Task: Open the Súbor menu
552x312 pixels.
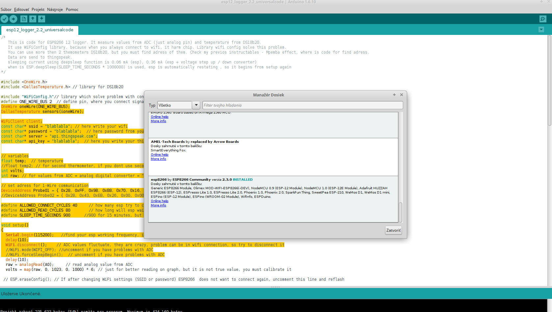Action: (x=6, y=10)
